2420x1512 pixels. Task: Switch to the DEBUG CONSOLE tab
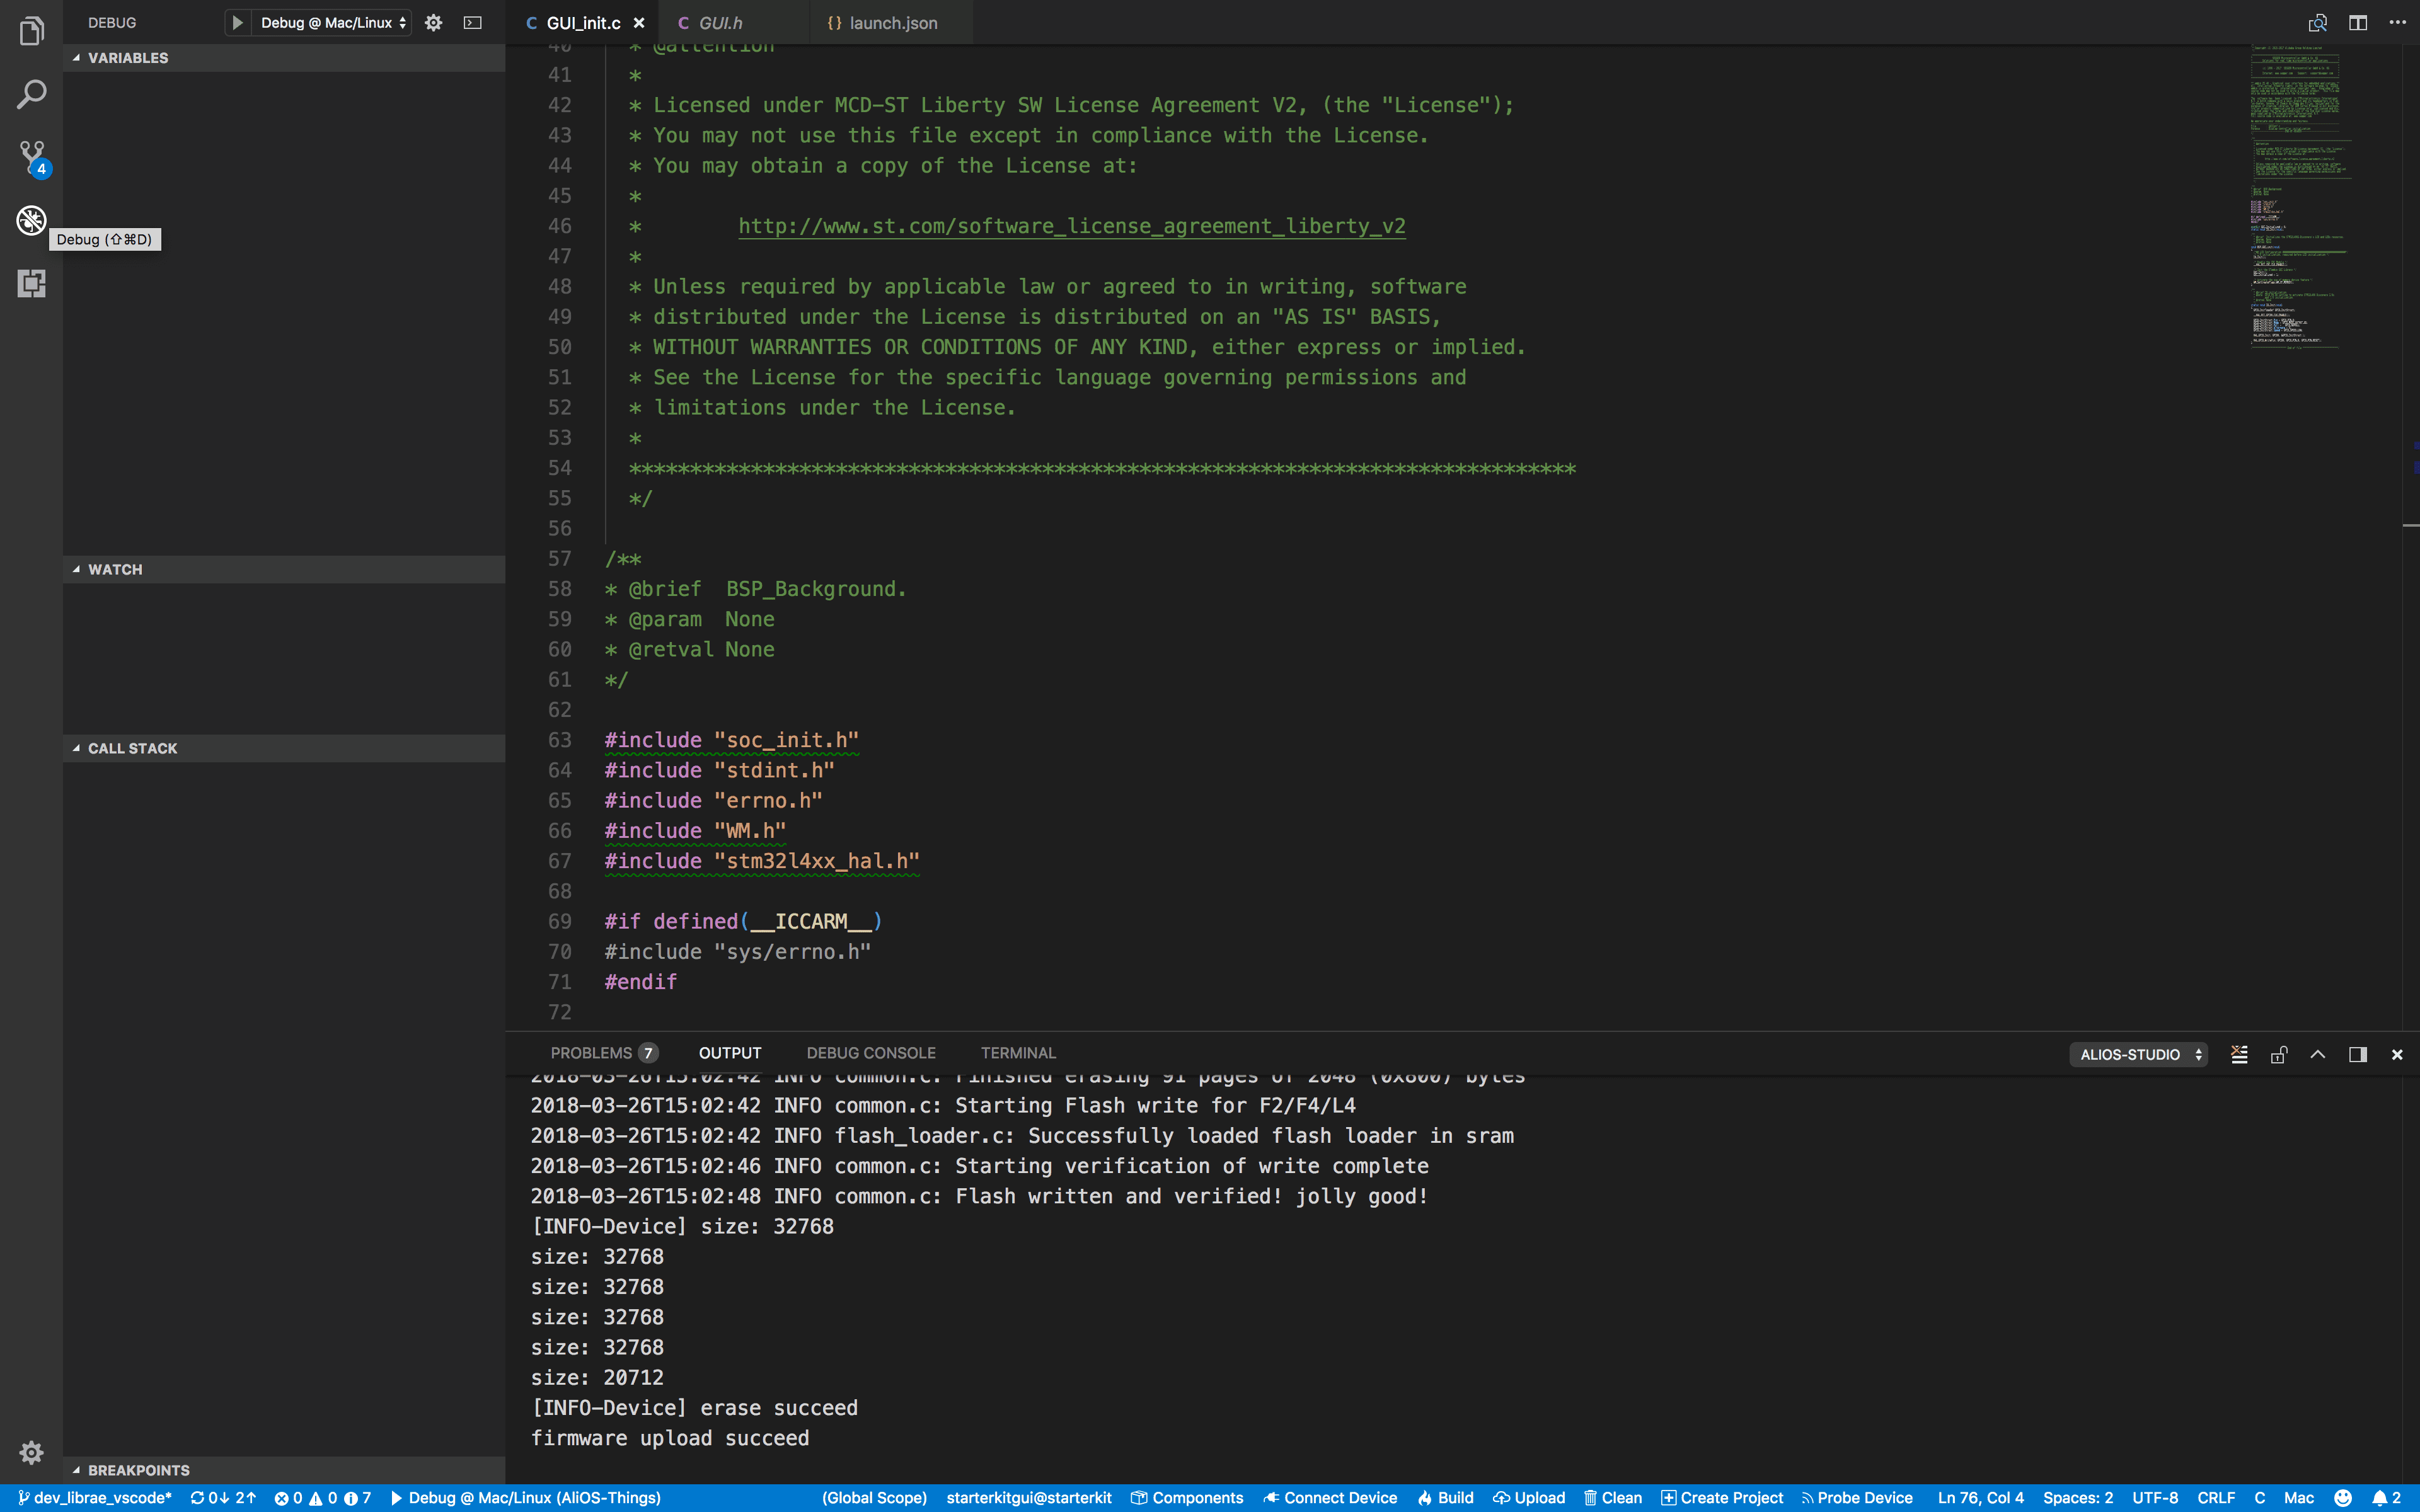coord(871,1053)
